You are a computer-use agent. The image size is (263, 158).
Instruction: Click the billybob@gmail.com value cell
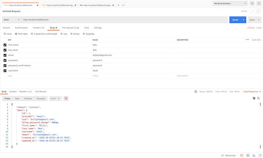134,55
